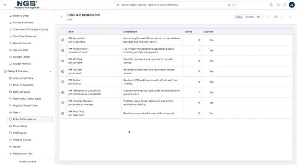Image resolution: width=297 pixels, height=165 pixels.
Task: Click the Integrity Checks icon
Action: [10, 140]
